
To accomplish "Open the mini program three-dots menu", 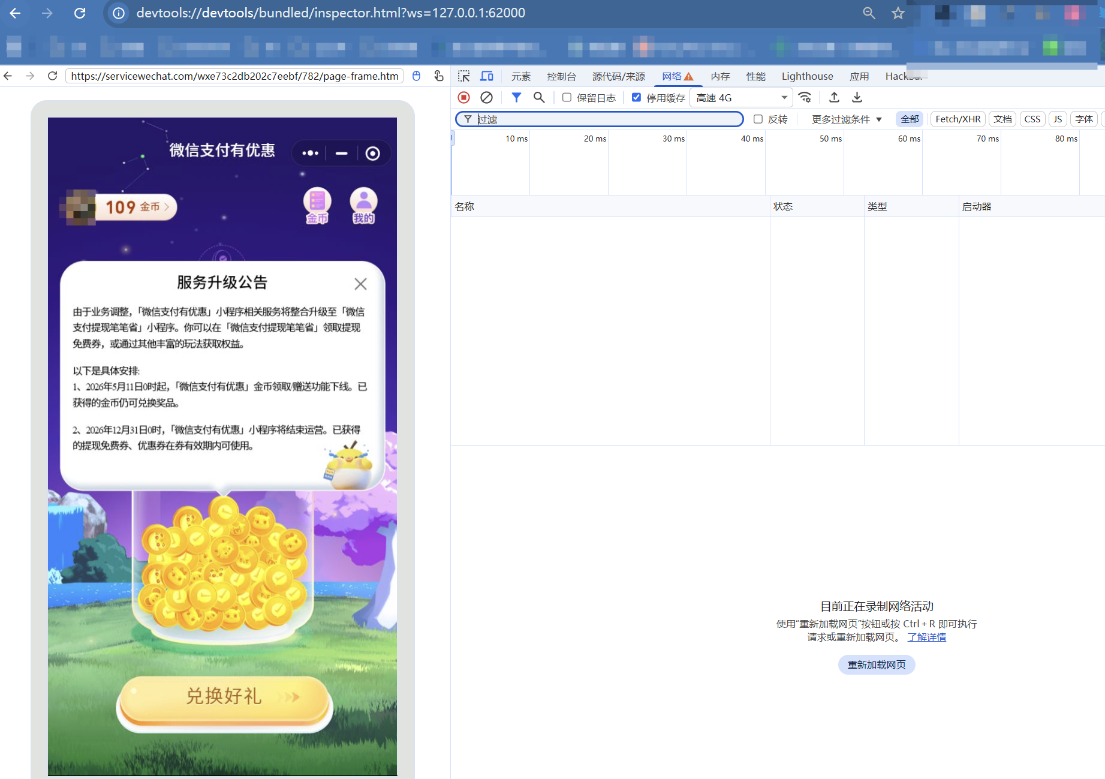I will click(x=310, y=154).
